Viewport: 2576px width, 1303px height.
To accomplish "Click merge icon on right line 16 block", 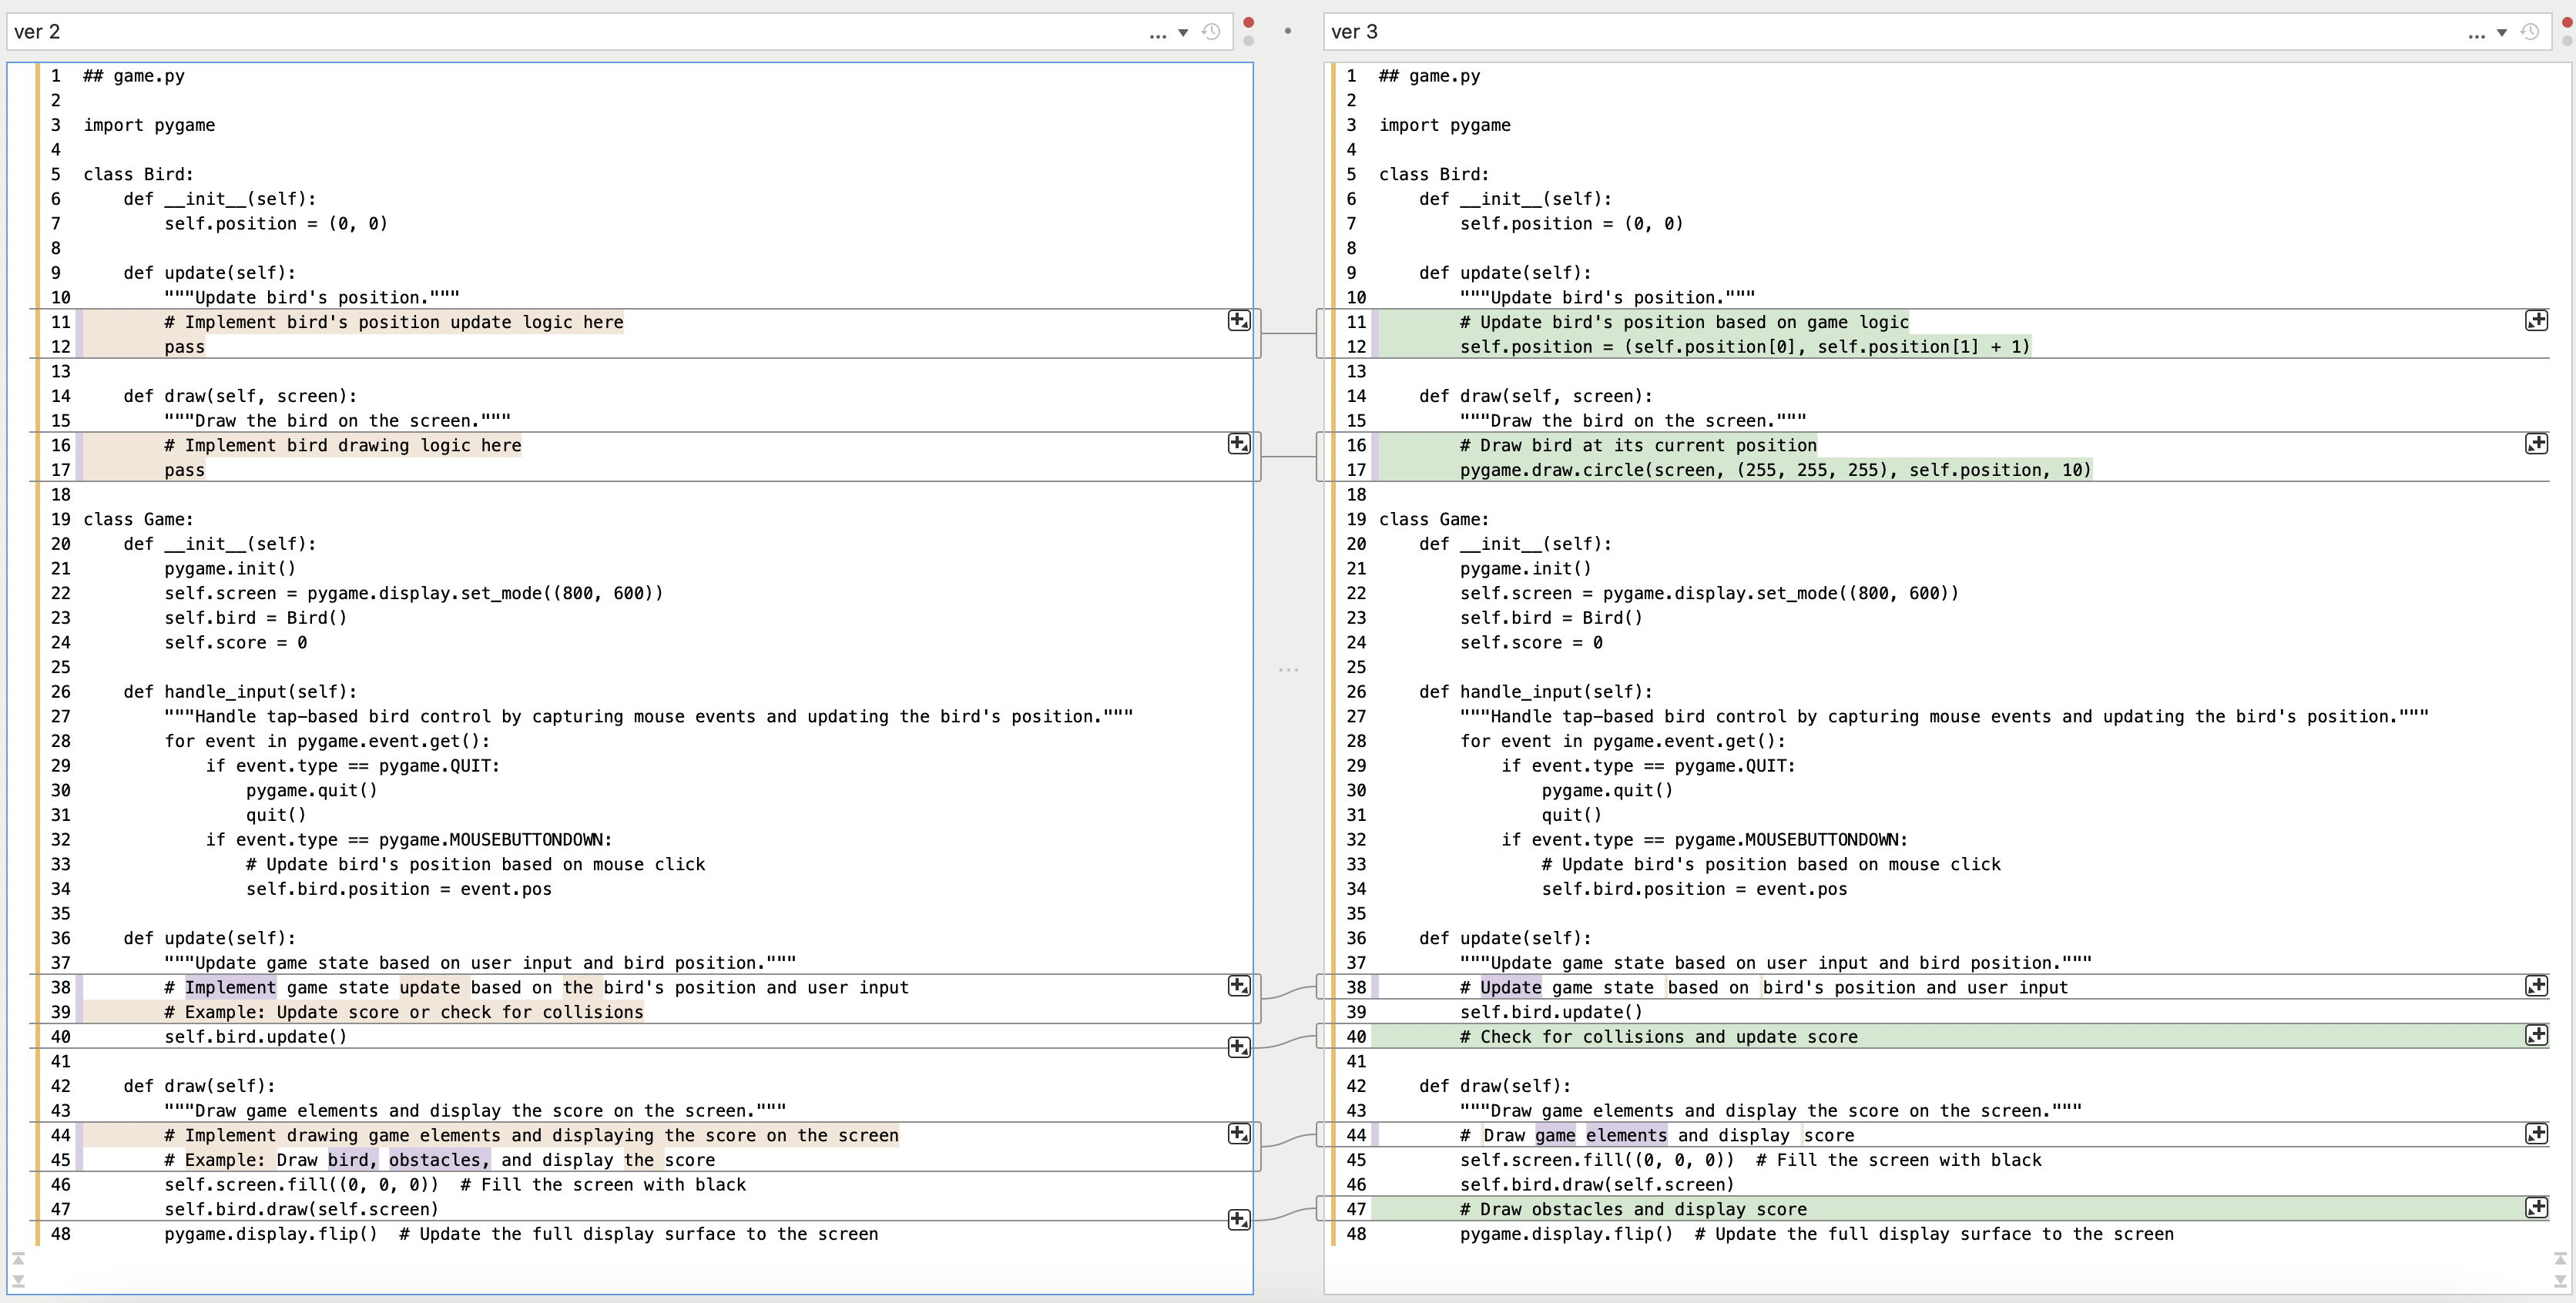I will point(2537,443).
